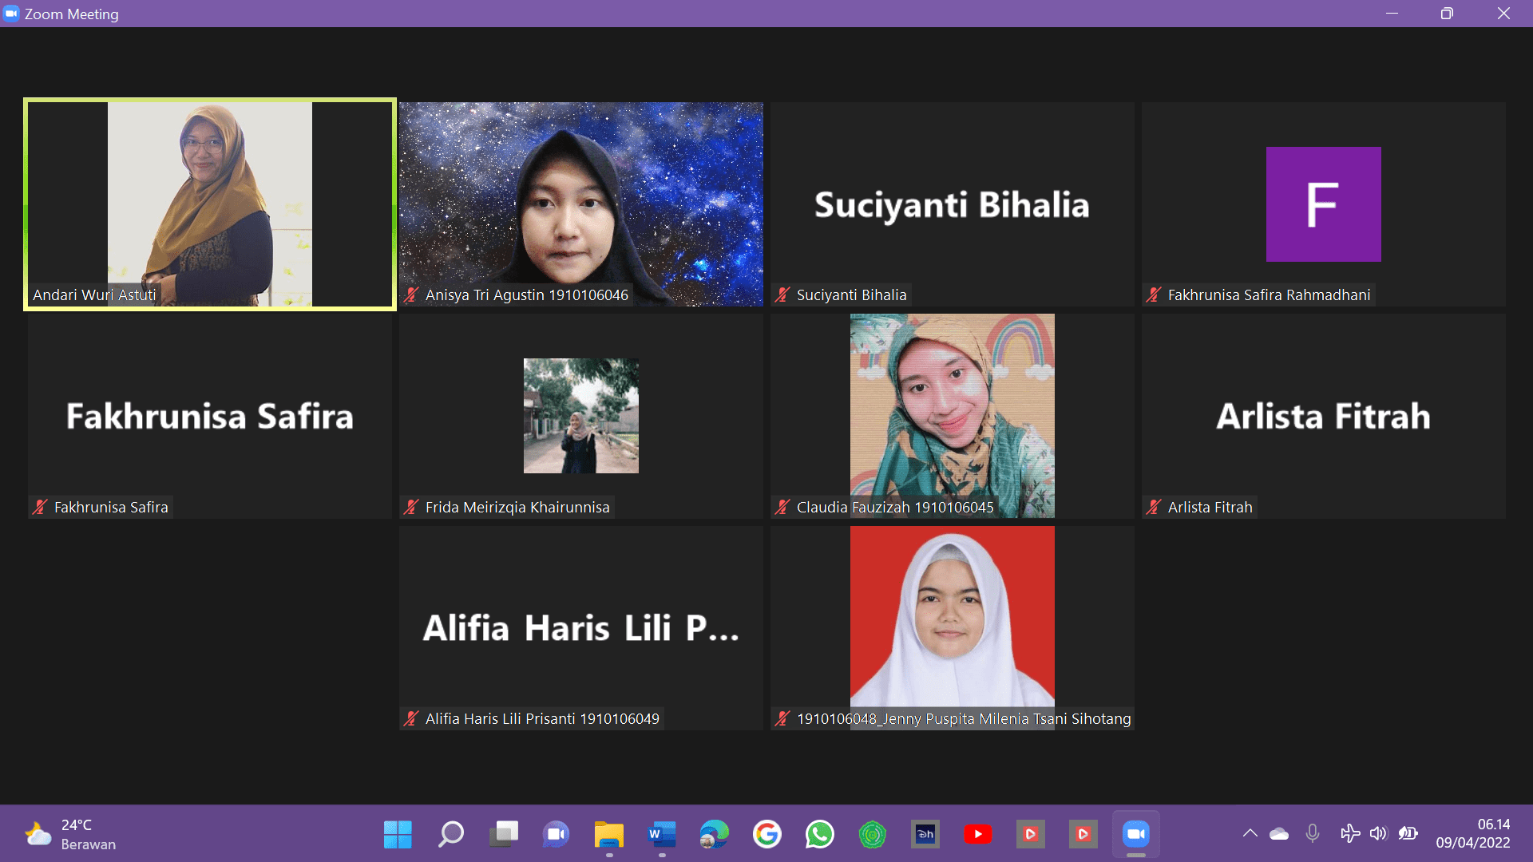Viewport: 1533px width, 862px height.
Task: Open Task View on the taskbar
Action: pyautogui.click(x=504, y=835)
